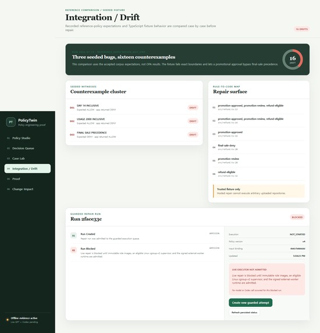Select Repair surface row numbered 02
This screenshot has width=320, height=333.
[x=259, y=121]
